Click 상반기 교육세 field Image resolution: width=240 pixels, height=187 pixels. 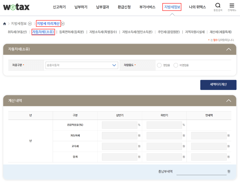(120, 146)
